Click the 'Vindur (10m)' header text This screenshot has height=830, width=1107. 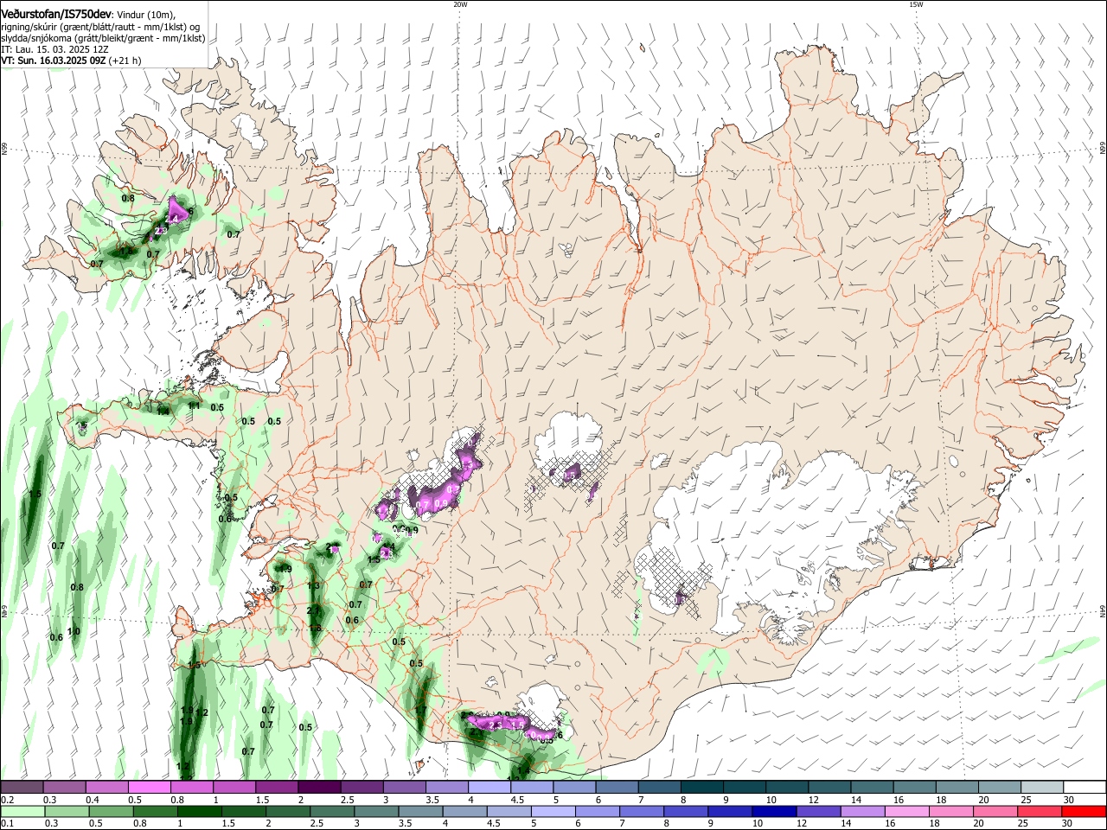click(144, 15)
